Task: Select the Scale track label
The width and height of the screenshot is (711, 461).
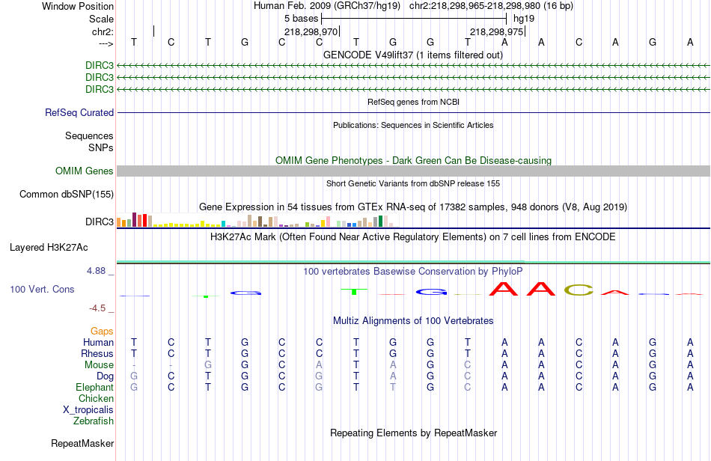Action: (x=101, y=19)
